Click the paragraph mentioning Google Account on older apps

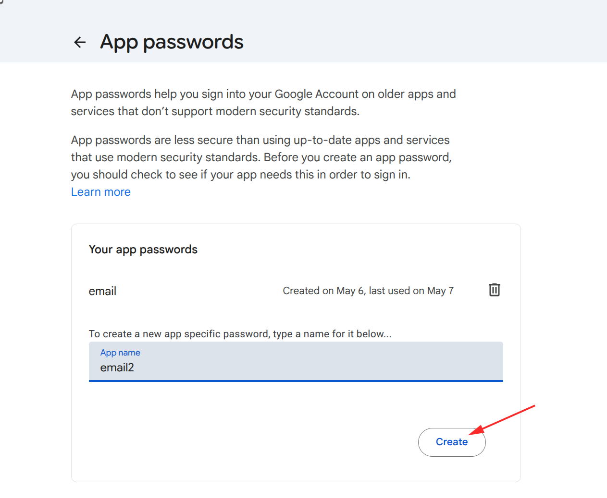263,103
